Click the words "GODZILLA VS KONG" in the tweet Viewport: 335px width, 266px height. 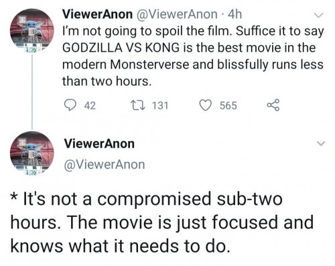pos(121,48)
